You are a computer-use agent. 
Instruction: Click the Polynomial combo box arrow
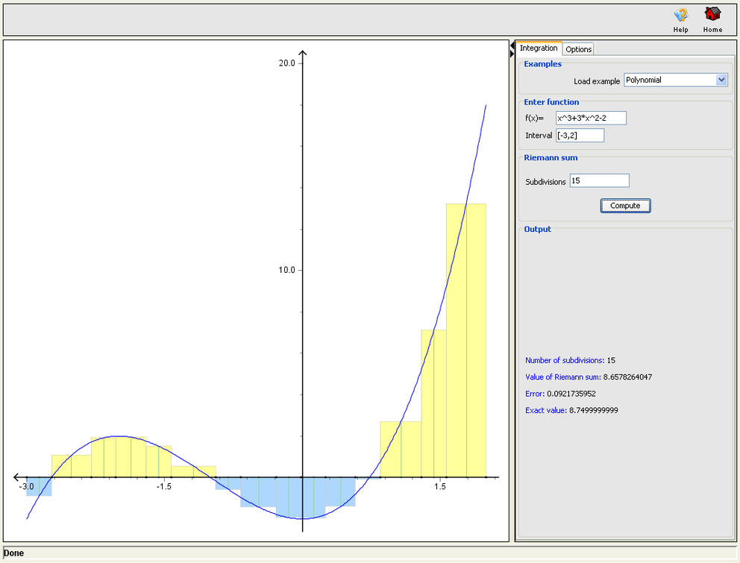(x=721, y=79)
